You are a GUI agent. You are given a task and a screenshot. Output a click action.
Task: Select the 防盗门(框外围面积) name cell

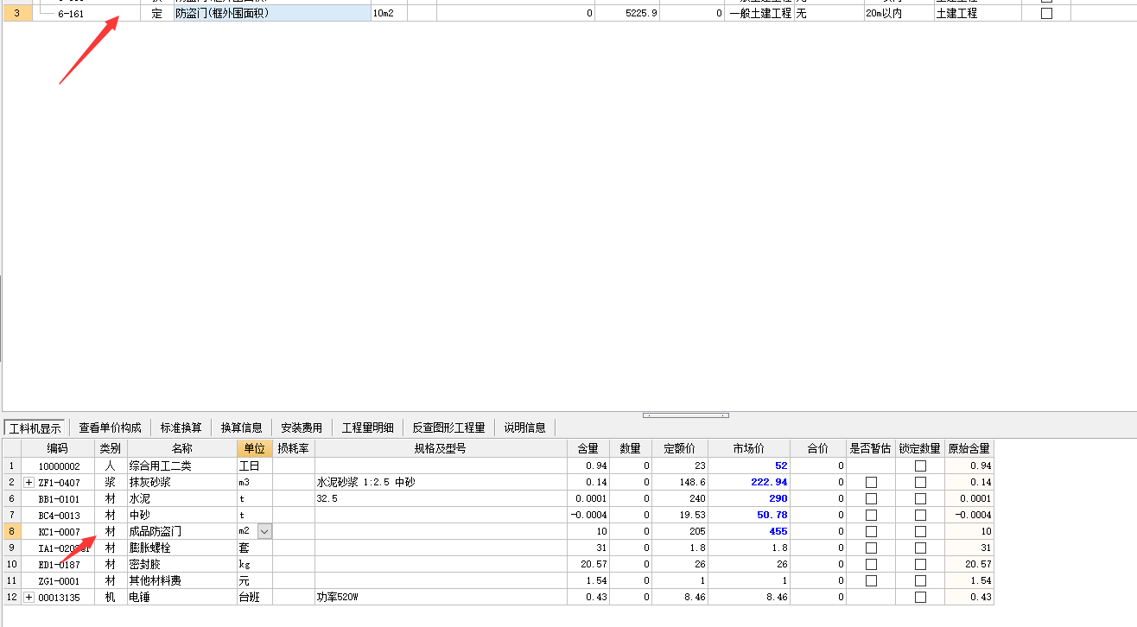pyautogui.click(x=271, y=14)
